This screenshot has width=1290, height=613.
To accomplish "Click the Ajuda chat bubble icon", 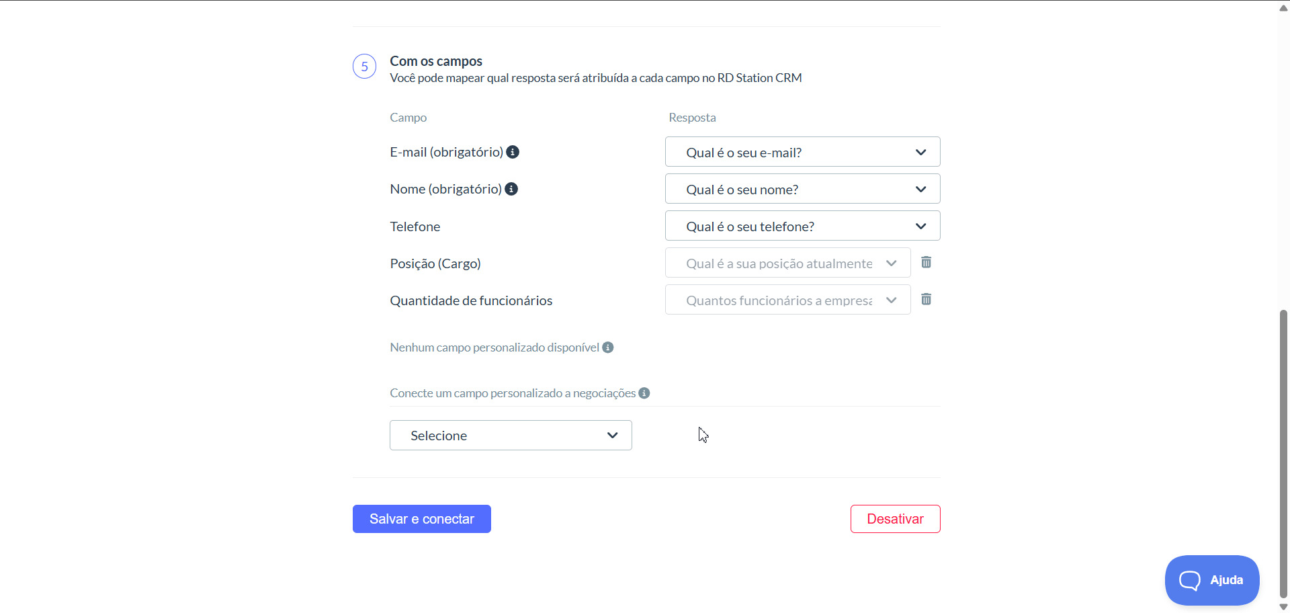I will point(1189,580).
